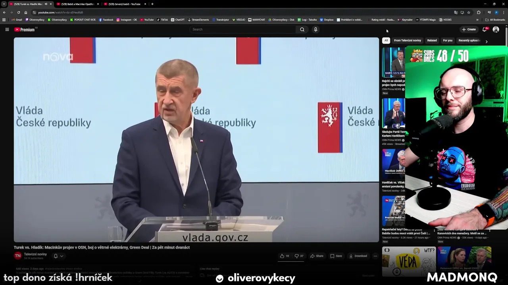The width and height of the screenshot is (508, 285).
Task: Open Chrome three-dot menu
Action: (504, 12)
